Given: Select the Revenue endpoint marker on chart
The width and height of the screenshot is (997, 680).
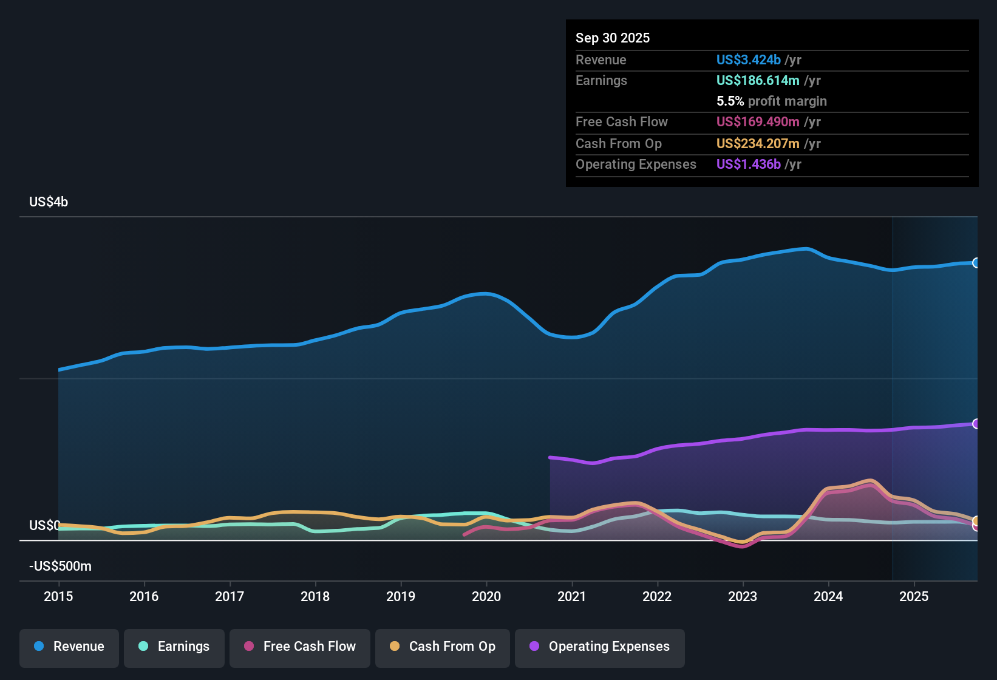Looking at the screenshot, I should (976, 263).
